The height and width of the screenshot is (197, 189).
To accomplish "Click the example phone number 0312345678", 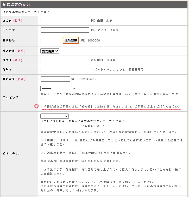I will 86,79.
